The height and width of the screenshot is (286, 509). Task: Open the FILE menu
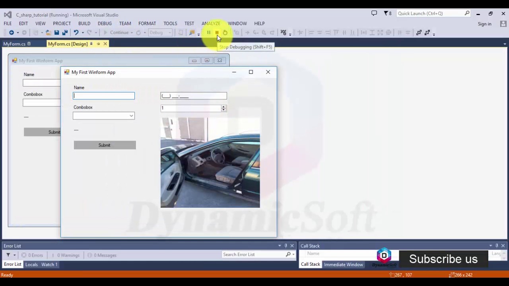coord(8,23)
